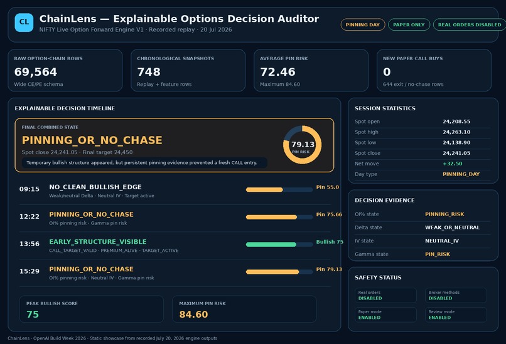Click the explanation text about persistent pinning evidence
The image size is (506, 344).
point(142,163)
